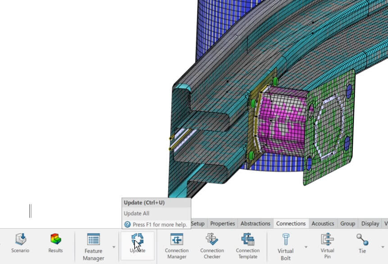Click the help question mark icon in tooltip
The height and width of the screenshot is (264, 388).
[x=128, y=225]
